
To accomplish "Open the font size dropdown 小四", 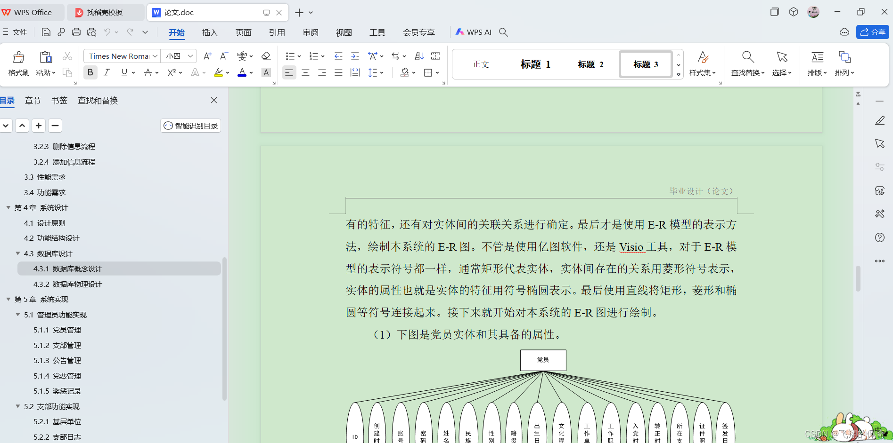I will (x=190, y=56).
